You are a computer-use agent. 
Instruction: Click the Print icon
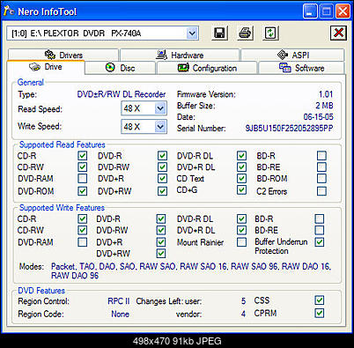click(x=245, y=33)
